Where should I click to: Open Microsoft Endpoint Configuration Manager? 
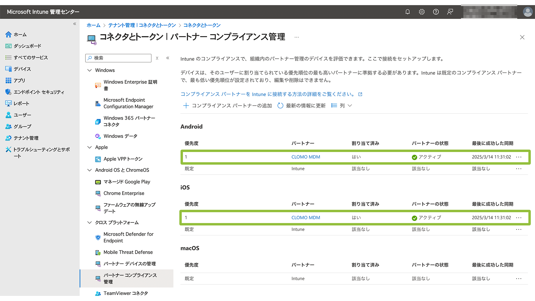128,103
